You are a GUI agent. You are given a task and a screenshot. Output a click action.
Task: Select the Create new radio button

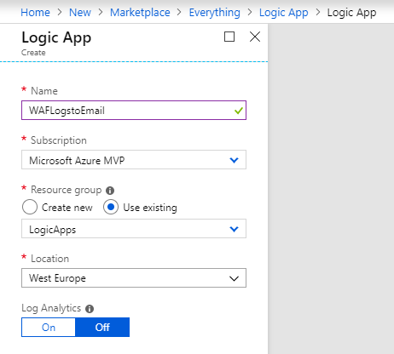[30, 207]
